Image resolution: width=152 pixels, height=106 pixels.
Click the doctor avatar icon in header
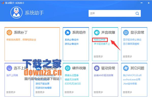tap(16, 13)
